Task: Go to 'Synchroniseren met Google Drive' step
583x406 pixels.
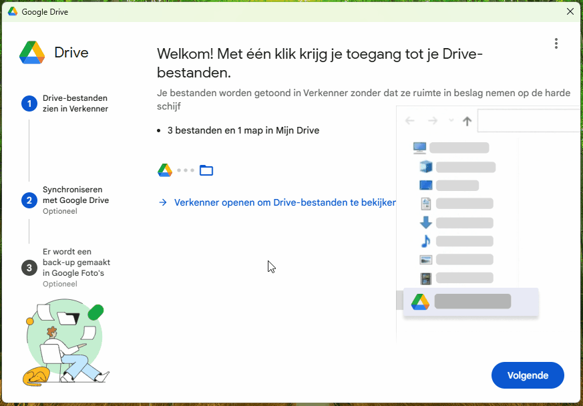Action: [x=75, y=195]
